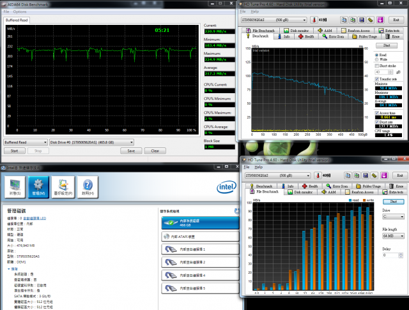409x310 pixels.
Task: Select internal empty port 4
Action: (x=200, y=275)
